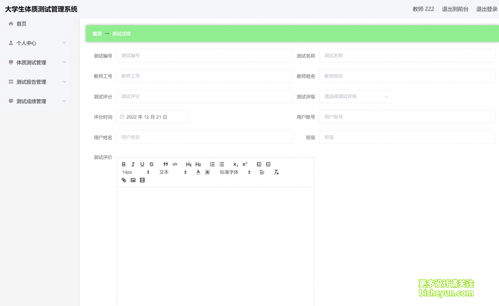
Task: Focus the 用户姓名 input field
Action: click(205, 137)
